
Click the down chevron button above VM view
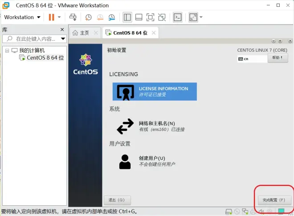tap(274, 41)
